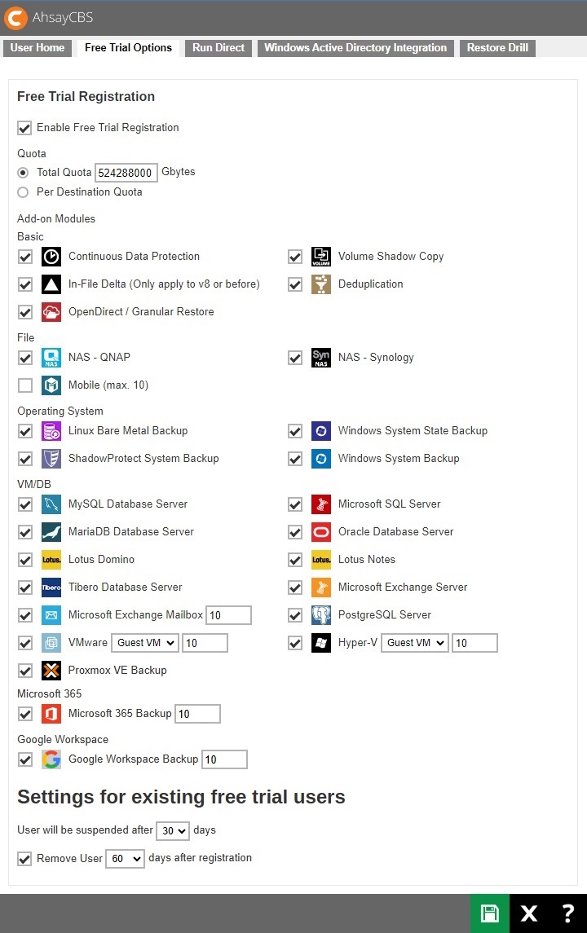The image size is (587, 933).
Task: Open the Run Direct tab
Action: pyautogui.click(x=218, y=47)
